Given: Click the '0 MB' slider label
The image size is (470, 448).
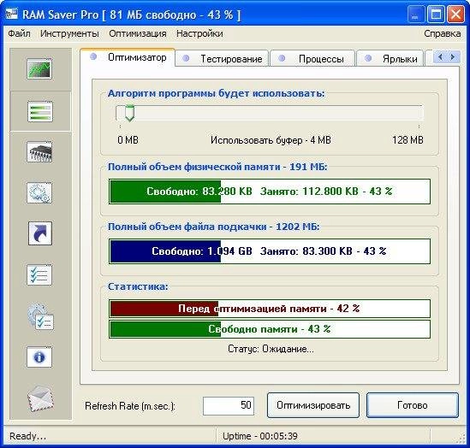Looking at the screenshot, I should [128, 140].
